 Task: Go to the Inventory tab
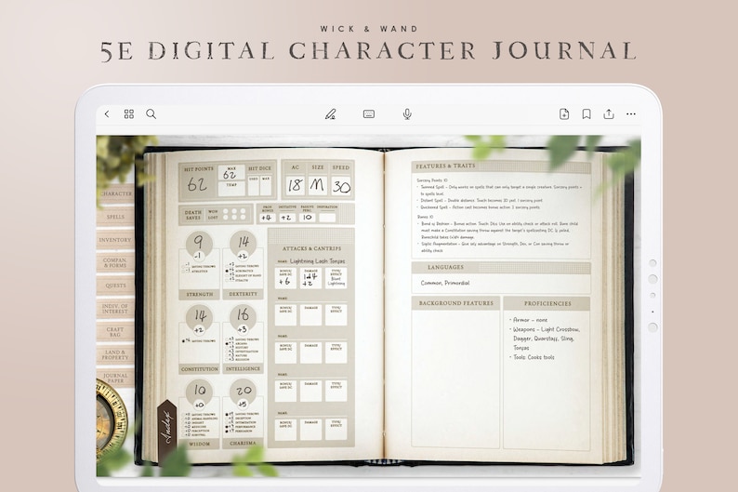[x=116, y=240]
